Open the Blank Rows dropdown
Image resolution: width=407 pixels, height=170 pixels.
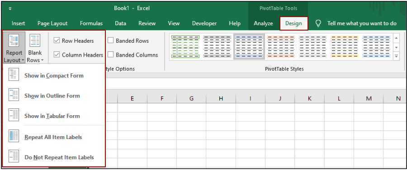click(35, 48)
